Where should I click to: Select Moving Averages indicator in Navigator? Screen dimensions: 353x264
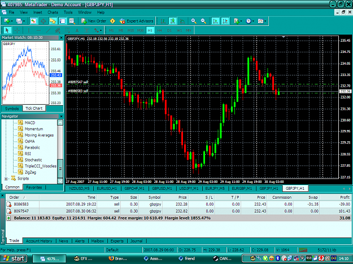click(39, 135)
